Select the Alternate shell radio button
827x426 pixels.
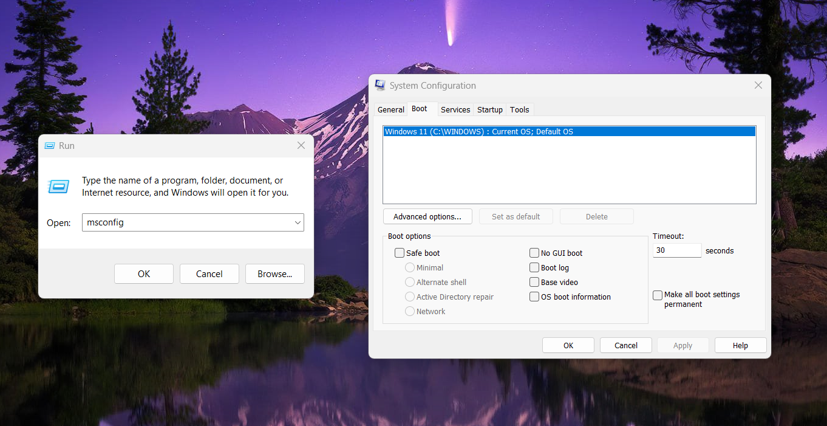(x=410, y=282)
